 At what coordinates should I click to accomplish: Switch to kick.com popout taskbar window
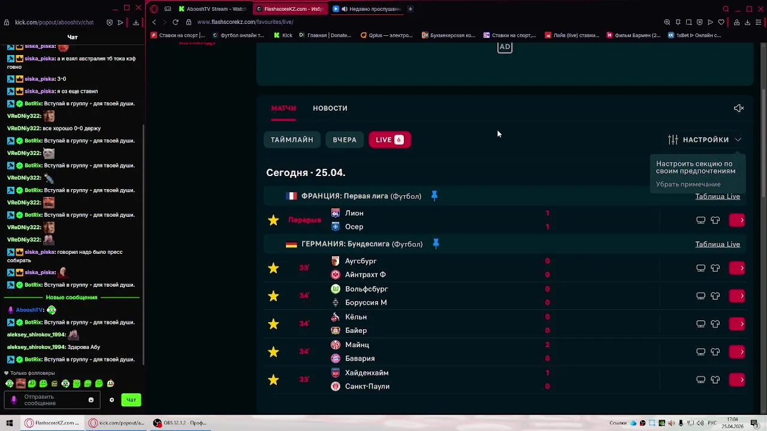point(117,423)
